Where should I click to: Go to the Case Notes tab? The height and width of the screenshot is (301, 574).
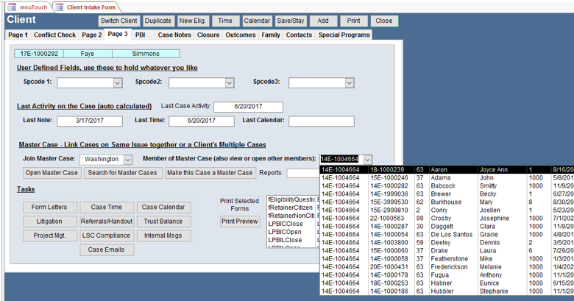click(x=174, y=35)
